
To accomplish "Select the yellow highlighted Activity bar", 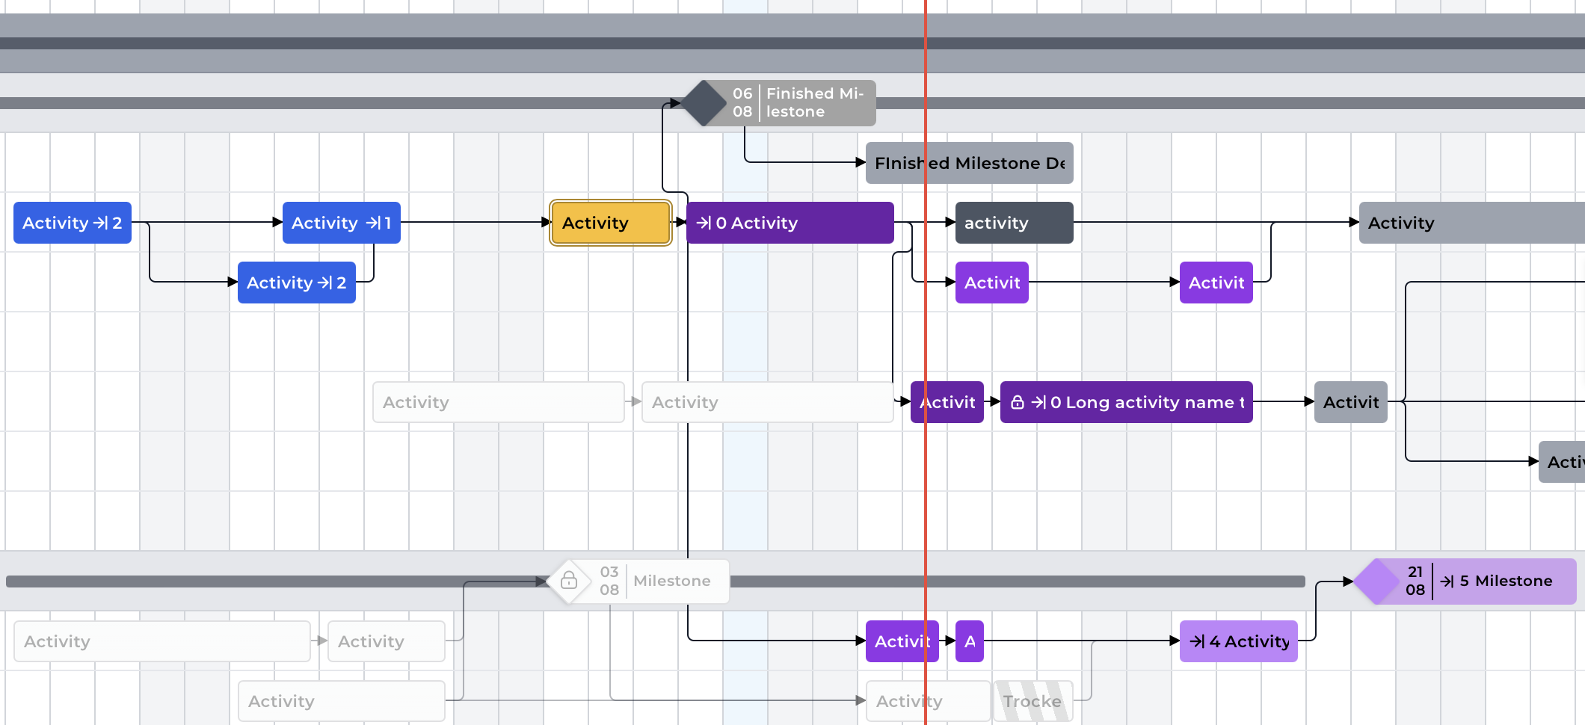I will tap(611, 223).
